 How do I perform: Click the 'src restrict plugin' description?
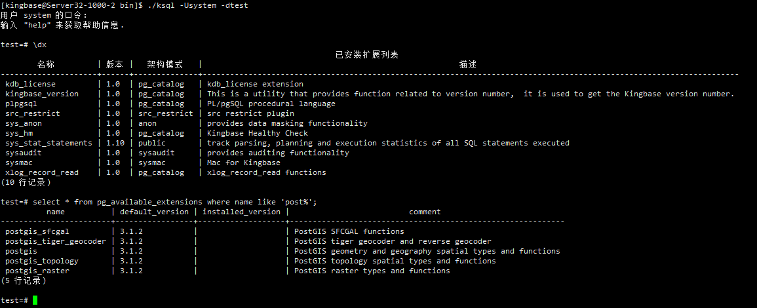click(250, 113)
